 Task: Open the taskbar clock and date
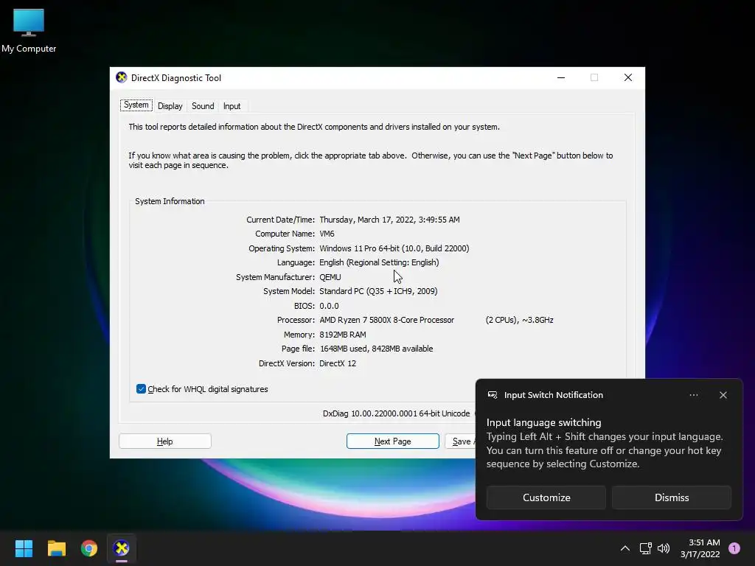coord(700,548)
